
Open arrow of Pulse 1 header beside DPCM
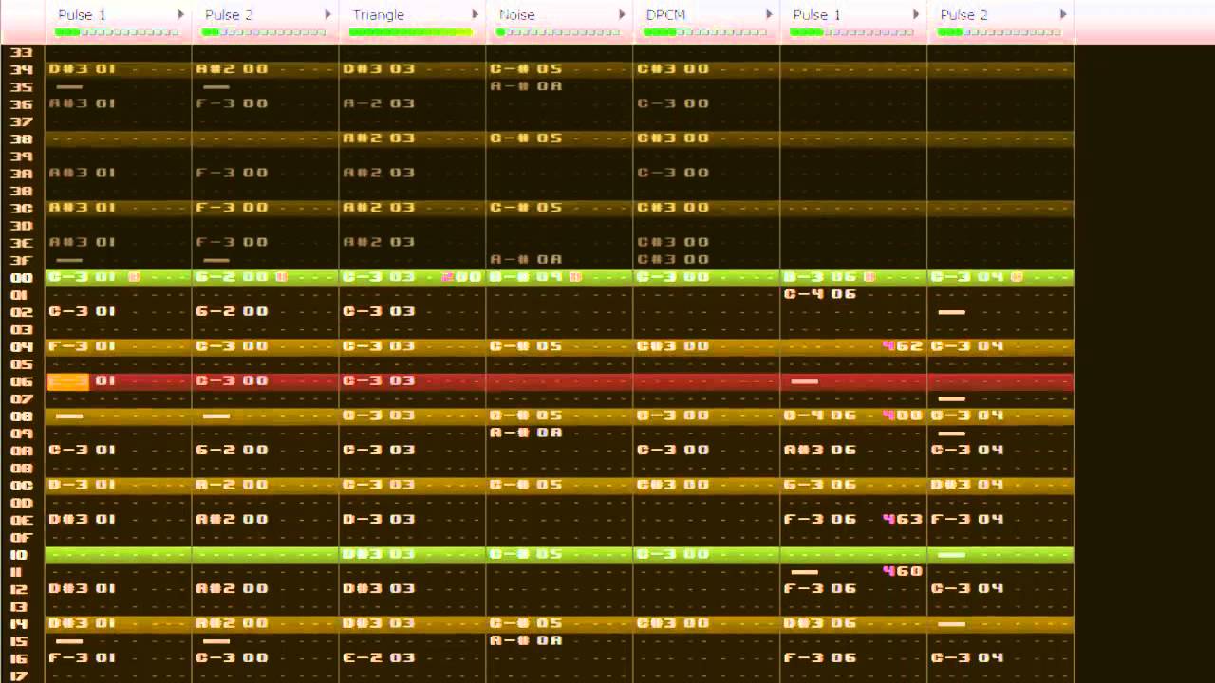917,14
